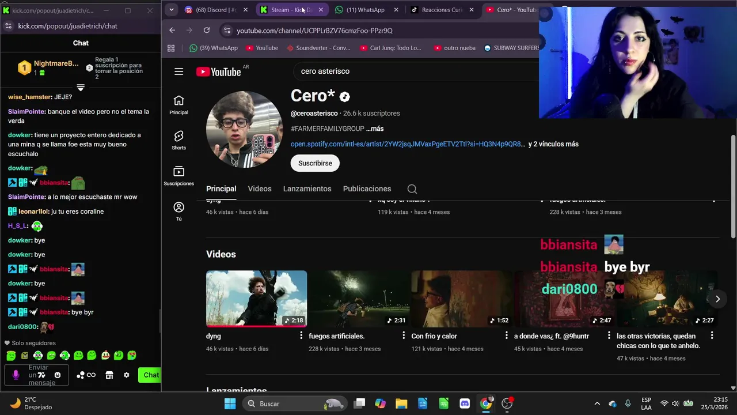
Task: Open Copilot from the taskbar
Action: (380, 403)
